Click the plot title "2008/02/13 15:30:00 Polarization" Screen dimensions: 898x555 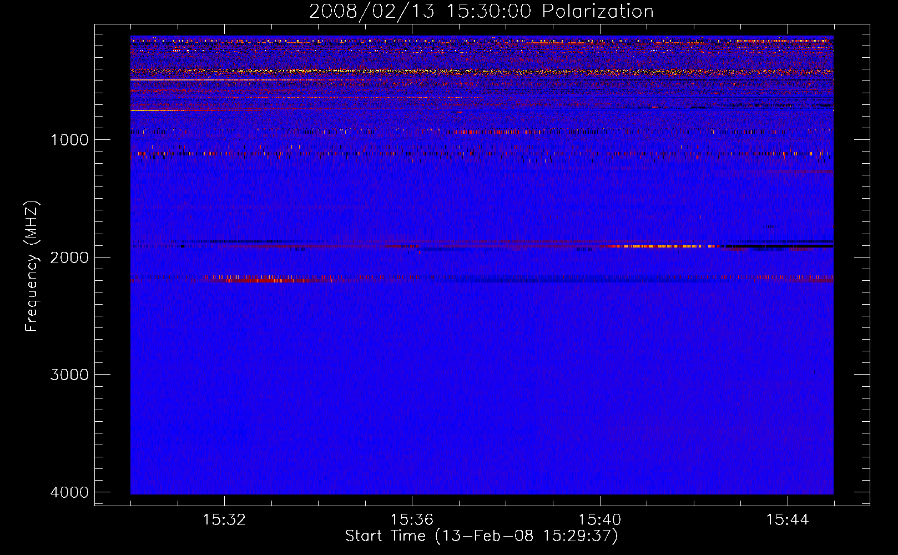click(481, 12)
